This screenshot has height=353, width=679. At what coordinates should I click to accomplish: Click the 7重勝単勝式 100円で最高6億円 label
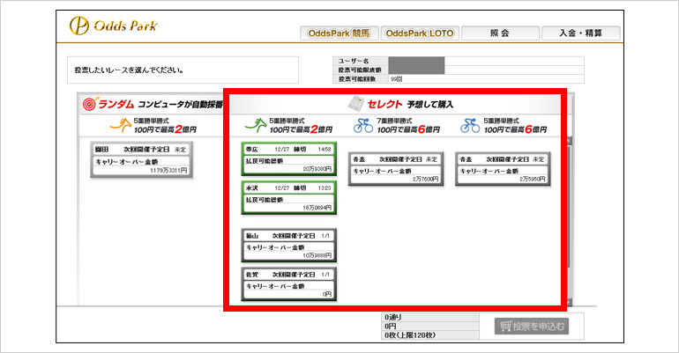point(408,126)
